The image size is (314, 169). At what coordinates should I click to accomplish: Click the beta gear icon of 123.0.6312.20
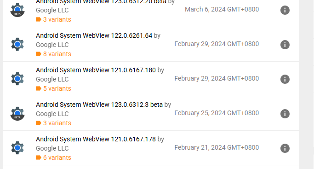point(17,10)
